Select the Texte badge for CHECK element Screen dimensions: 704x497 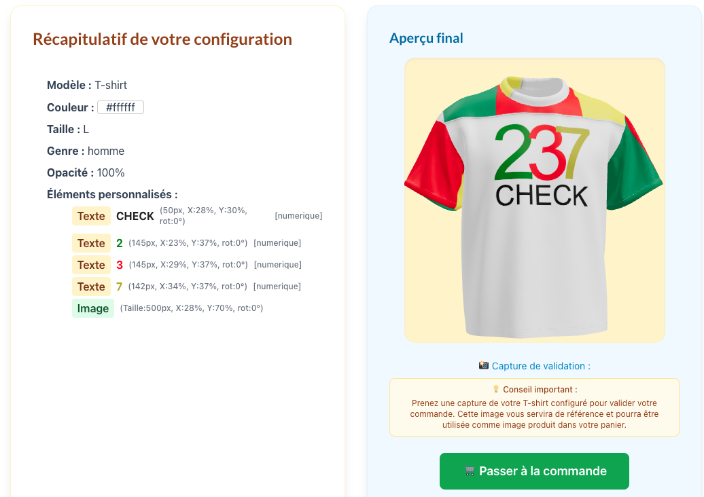(91, 216)
